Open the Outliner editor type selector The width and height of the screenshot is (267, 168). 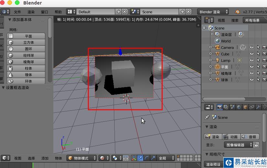click(x=209, y=20)
